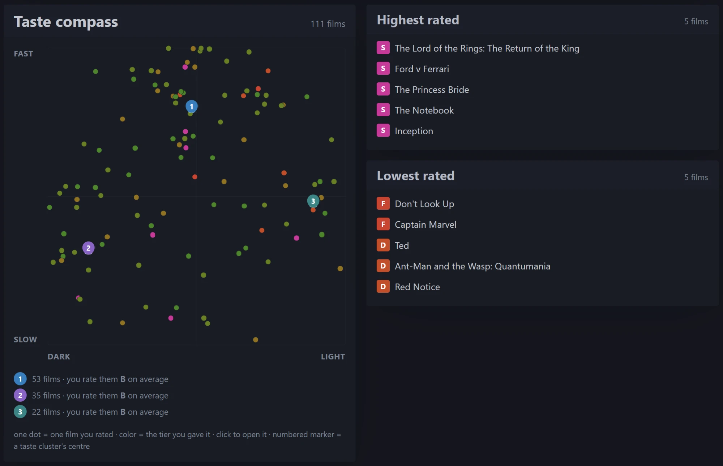Open The Notebook film entry

point(424,110)
